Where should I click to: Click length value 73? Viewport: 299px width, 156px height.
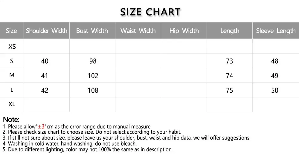(229, 61)
